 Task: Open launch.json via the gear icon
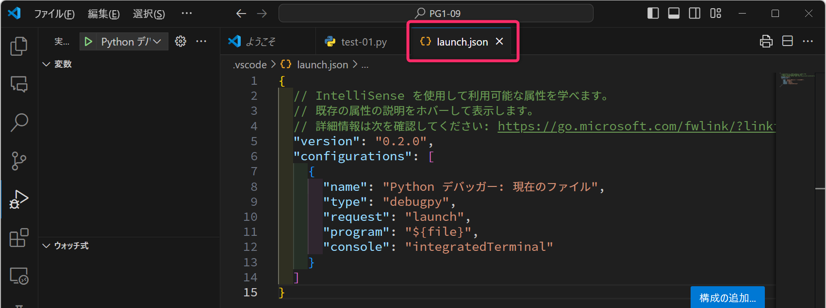pos(181,42)
